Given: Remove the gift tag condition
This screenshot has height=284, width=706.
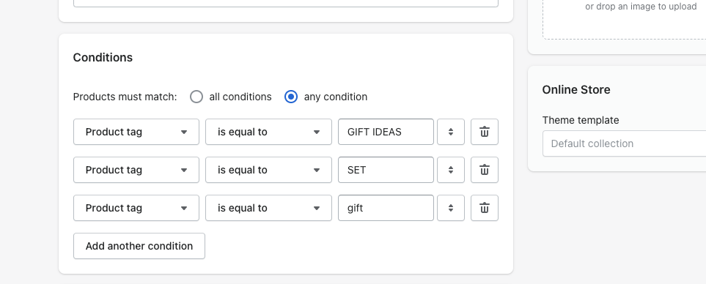Looking at the screenshot, I should [485, 208].
